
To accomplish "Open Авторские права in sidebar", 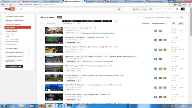I will tap(12, 39).
